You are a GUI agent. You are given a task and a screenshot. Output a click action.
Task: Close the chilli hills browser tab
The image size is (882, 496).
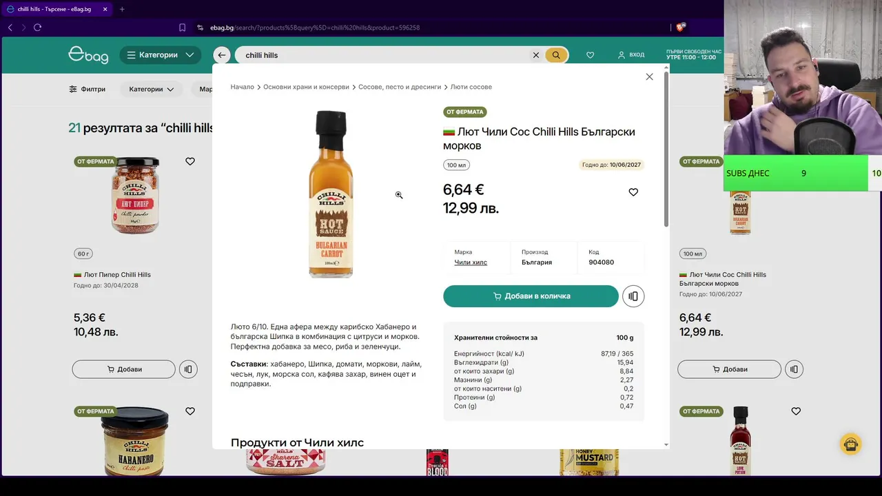[x=105, y=9]
